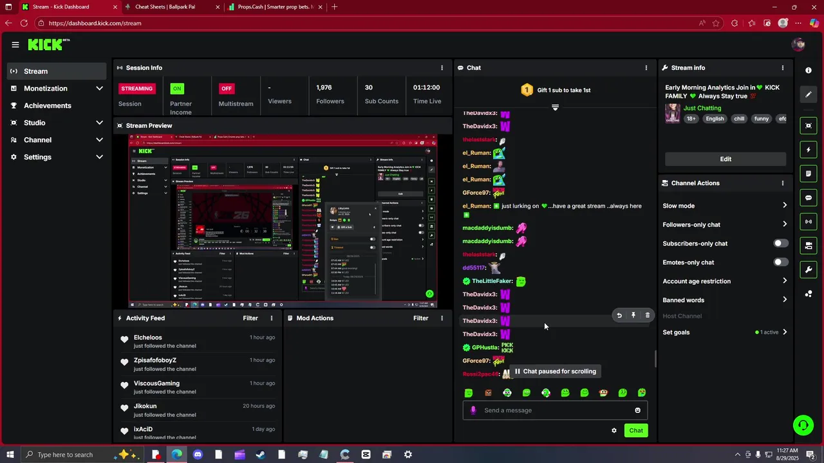Click the Edit stream info button

(726, 159)
